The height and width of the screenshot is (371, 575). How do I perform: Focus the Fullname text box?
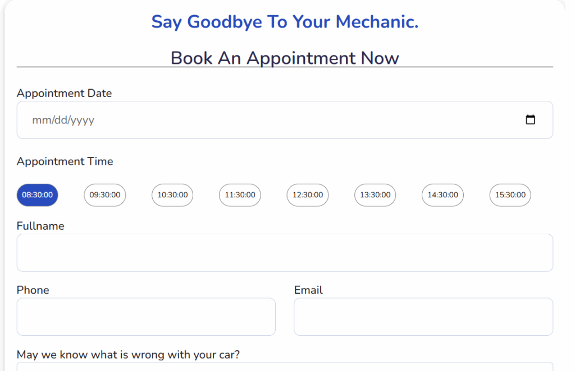285,253
